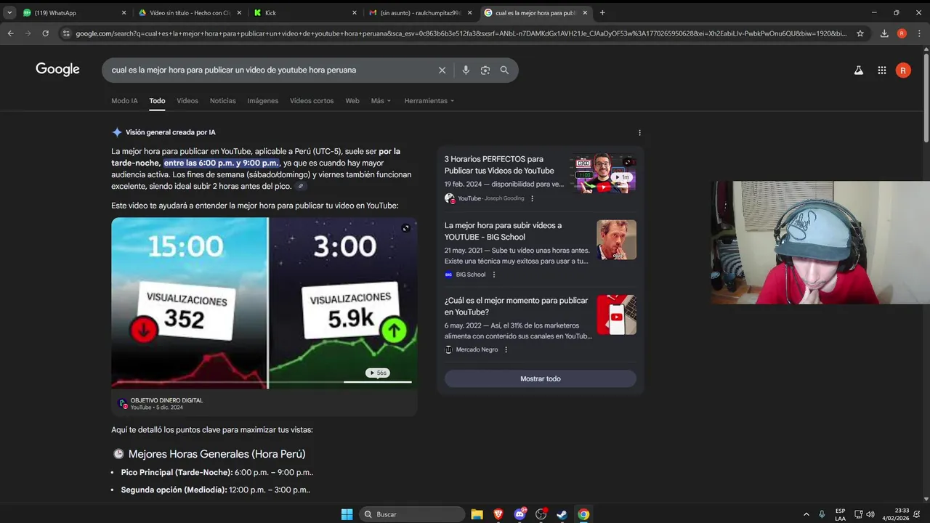Select the Videos search tab
The image size is (930, 523).
(187, 101)
